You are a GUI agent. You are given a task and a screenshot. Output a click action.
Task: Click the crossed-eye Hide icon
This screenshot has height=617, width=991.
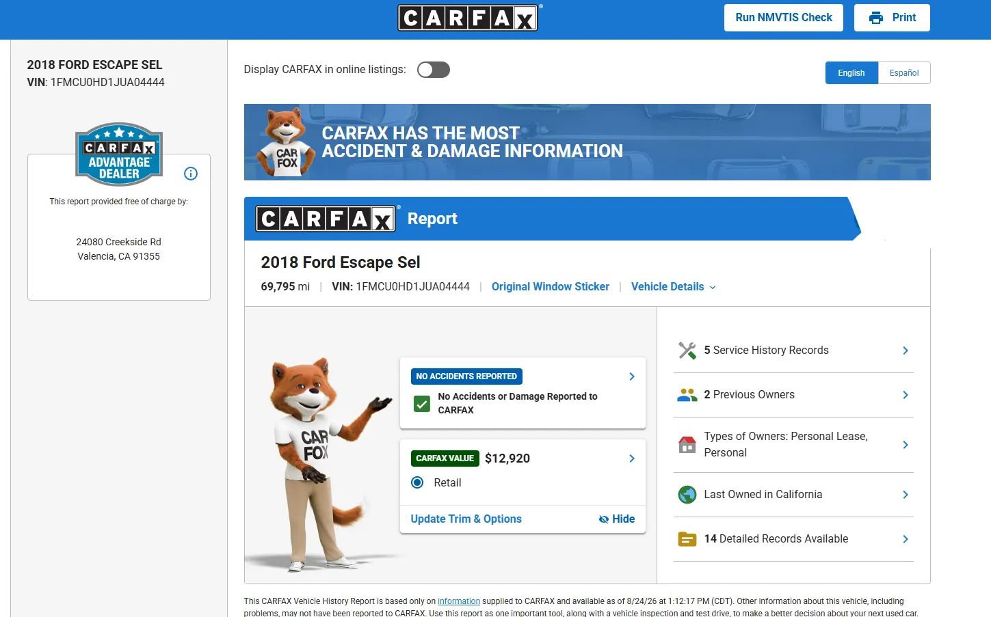(x=603, y=519)
